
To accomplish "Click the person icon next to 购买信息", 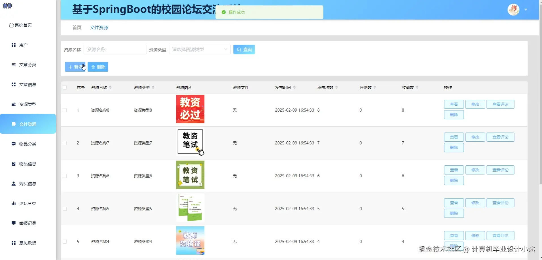I will (x=14, y=184).
